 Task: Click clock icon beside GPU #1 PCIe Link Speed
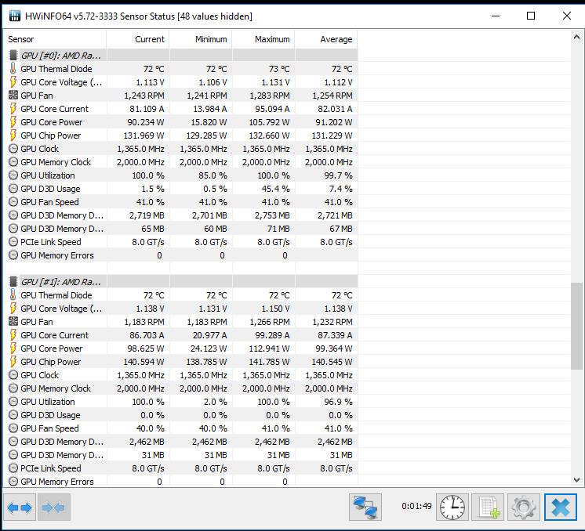click(13, 468)
